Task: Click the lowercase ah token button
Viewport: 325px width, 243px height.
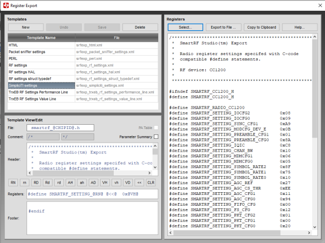Action: click(82, 183)
